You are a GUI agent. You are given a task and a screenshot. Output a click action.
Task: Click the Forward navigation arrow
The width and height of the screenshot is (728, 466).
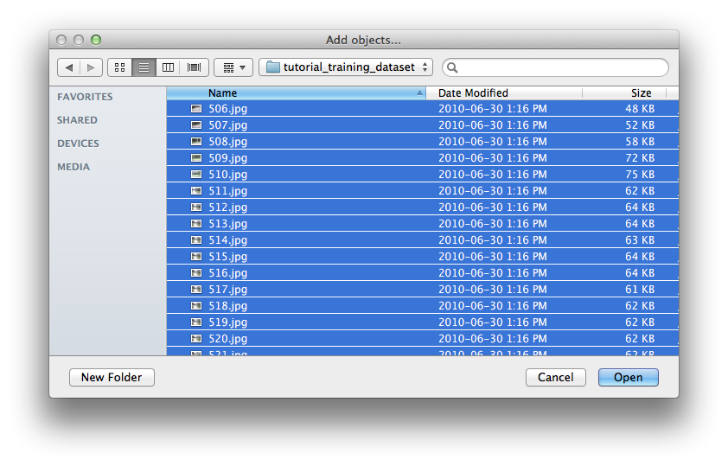[x=92, y=67]
